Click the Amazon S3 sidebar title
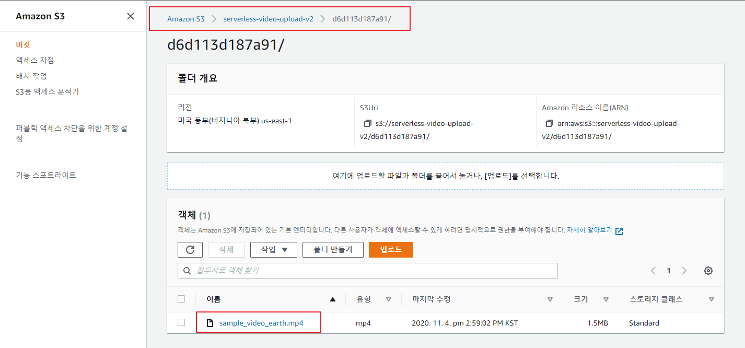The height and width of the screenshot is (348, 745). tap(40, 16)
